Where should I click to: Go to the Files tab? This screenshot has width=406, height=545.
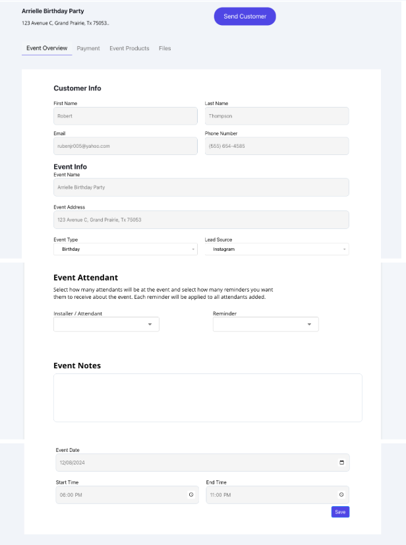tap(165, 48)
